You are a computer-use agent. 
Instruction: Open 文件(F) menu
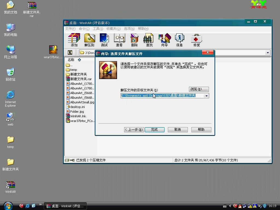pos(70,29)
